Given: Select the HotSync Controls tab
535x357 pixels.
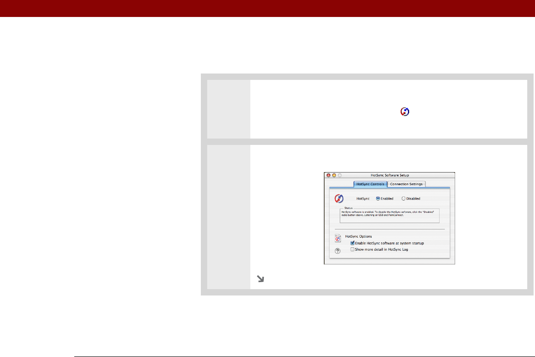Looking at the screenshot, I should [370, 184].
